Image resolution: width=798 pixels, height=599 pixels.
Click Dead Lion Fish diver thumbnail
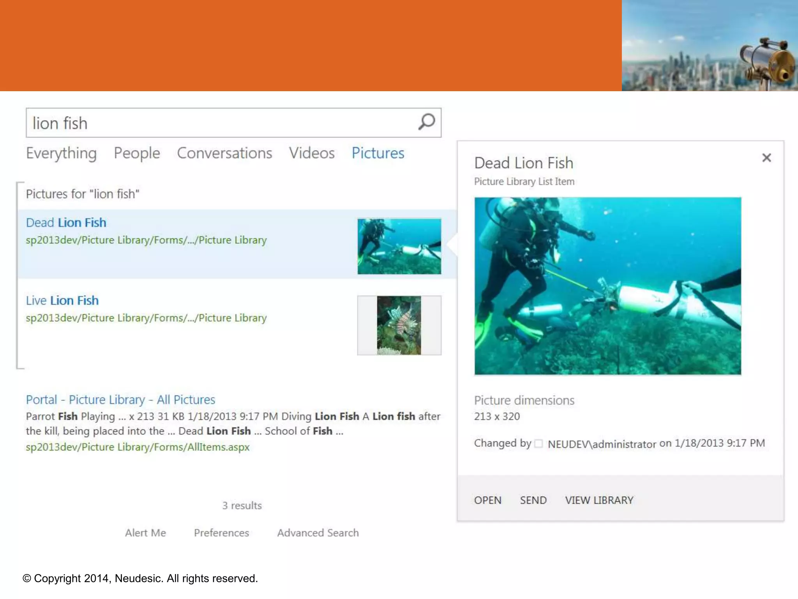tap(399, 246)
